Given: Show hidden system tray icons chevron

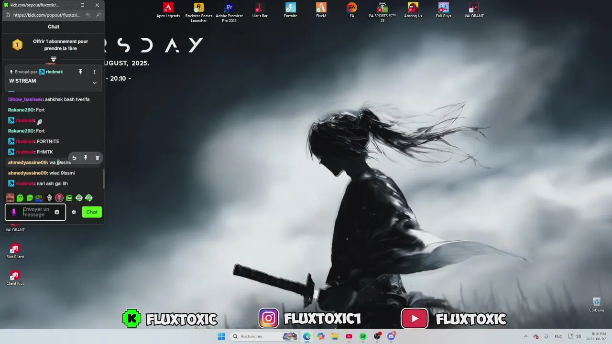Looking at the screenshot, I should tap(526, 336).
